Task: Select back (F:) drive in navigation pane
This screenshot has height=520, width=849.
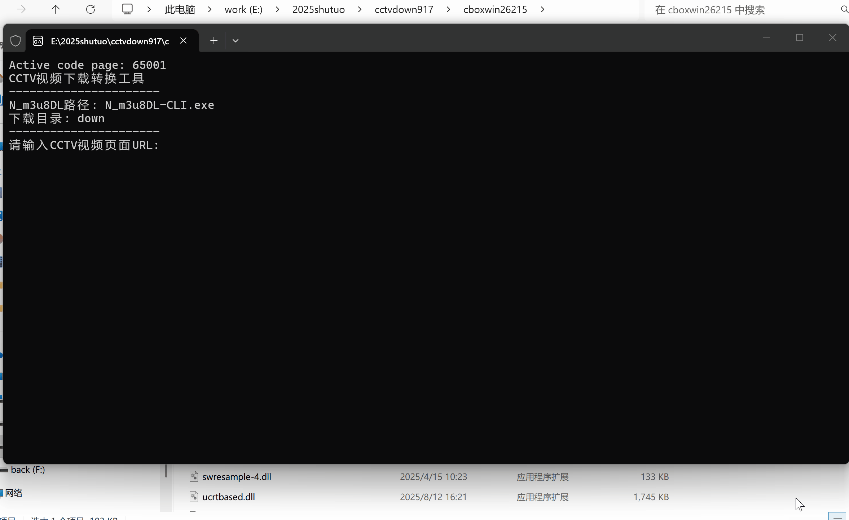Action: click(28, 470)
